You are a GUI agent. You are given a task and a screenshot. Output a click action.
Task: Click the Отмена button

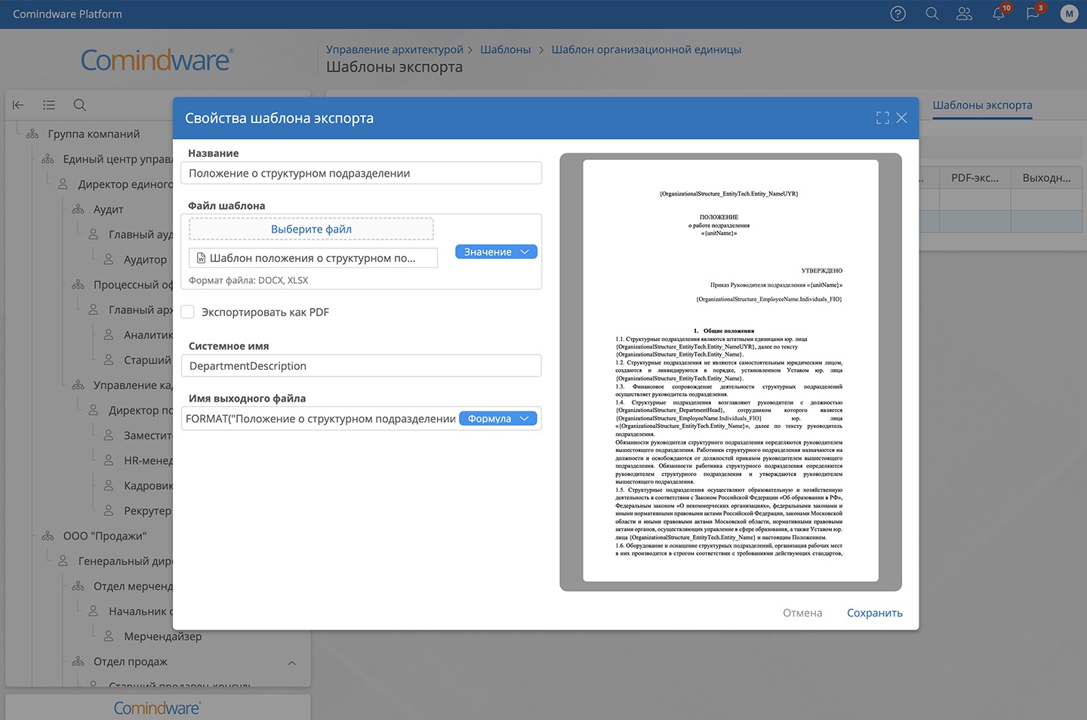pyautogui.click(x=802, y=613)
